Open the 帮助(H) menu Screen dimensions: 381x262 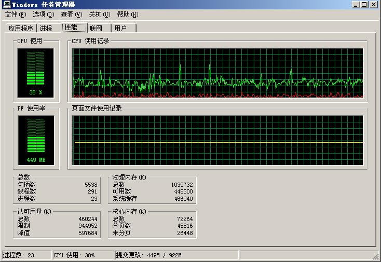(128, 15)
